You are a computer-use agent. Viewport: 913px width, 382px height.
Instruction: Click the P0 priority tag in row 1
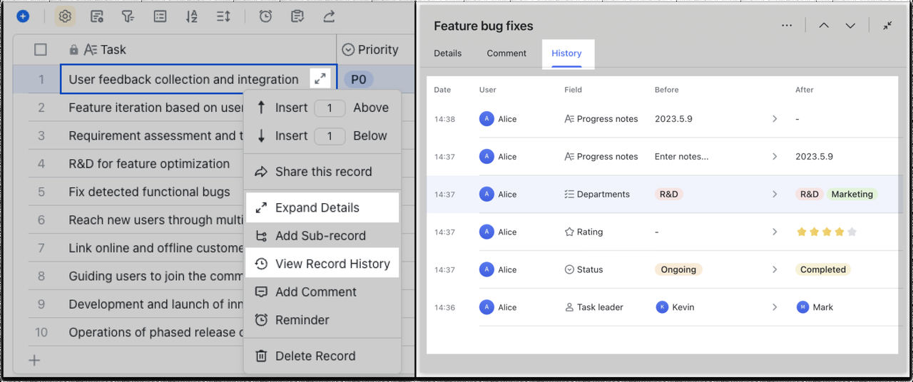[x=359, y=79]
